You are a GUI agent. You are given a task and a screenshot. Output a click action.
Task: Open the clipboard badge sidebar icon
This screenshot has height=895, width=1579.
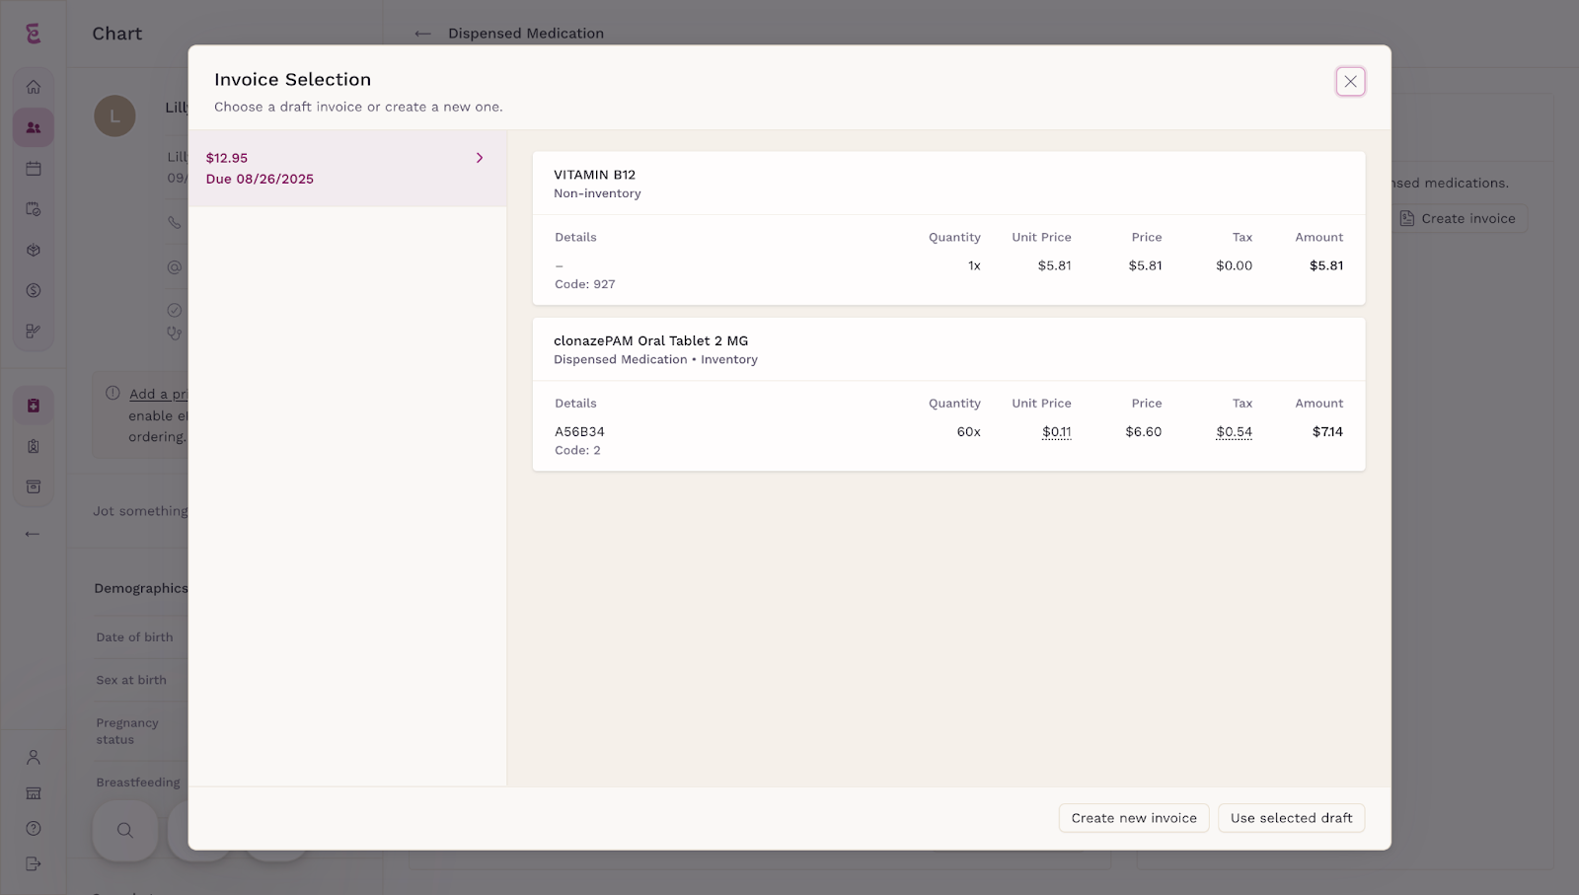[34, 446]
